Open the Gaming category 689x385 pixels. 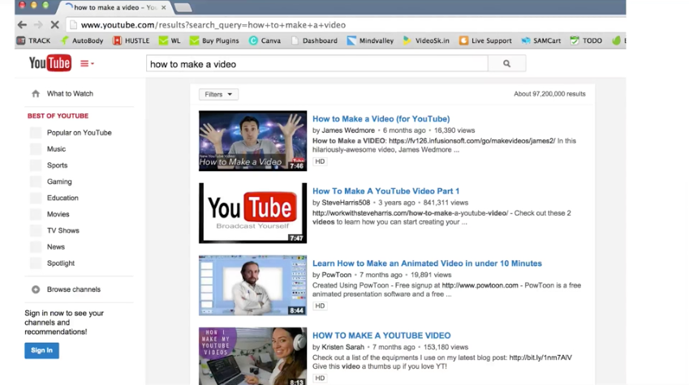[x=59, y=182]
